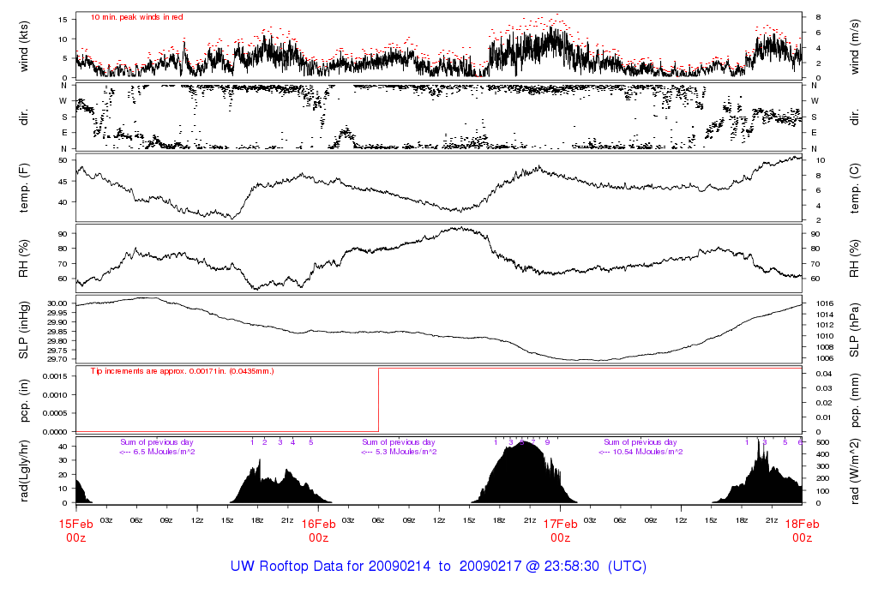Image resolution: width=878 pixels, height=600 pixels.
Task: Click the 'Tip increments are approx.' note
Action: pos(182,372)
